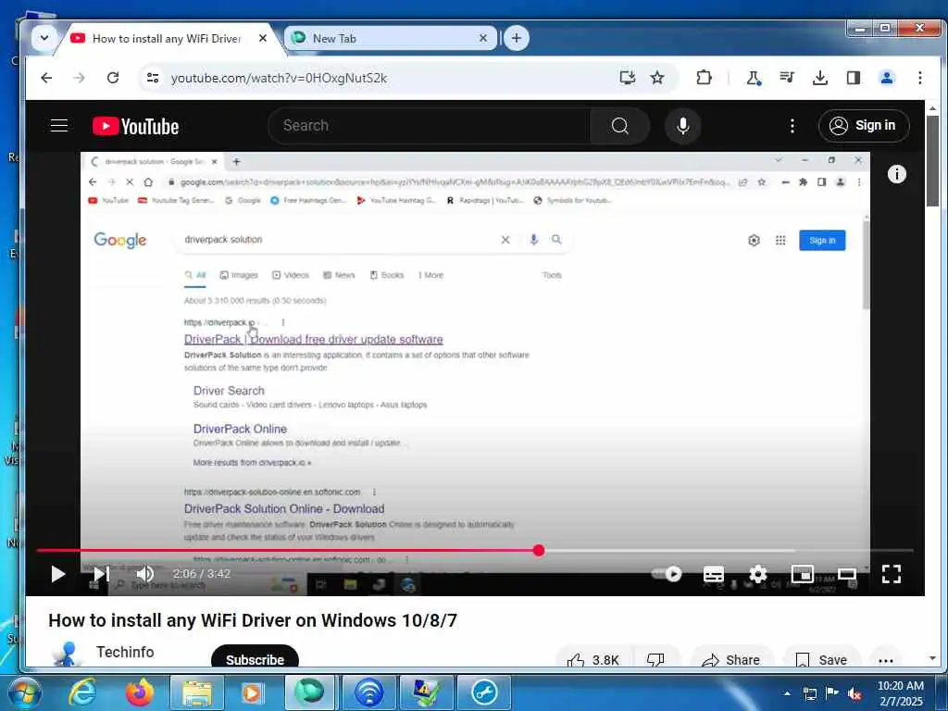Open the WiFi app taskbar icon
Image resolution: width=948 pixels, height=711 pixels.
click(368, 692)
